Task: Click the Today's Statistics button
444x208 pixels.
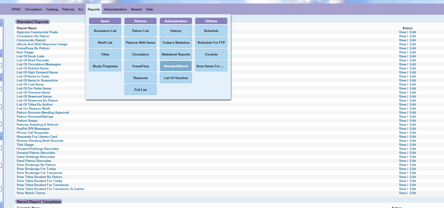Action: click(x=176, y=43)
